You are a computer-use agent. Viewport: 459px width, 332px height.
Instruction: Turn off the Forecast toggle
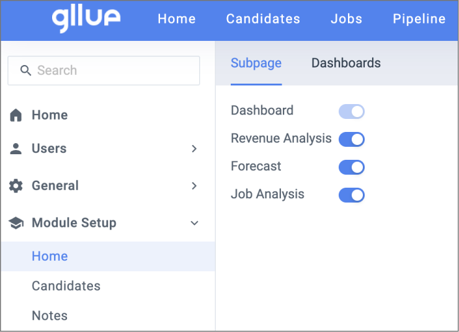352,167
